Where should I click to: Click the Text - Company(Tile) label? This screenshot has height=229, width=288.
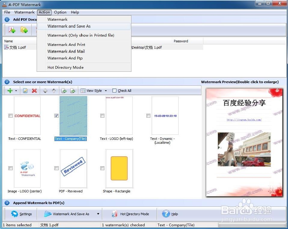[x=71, y=139]
